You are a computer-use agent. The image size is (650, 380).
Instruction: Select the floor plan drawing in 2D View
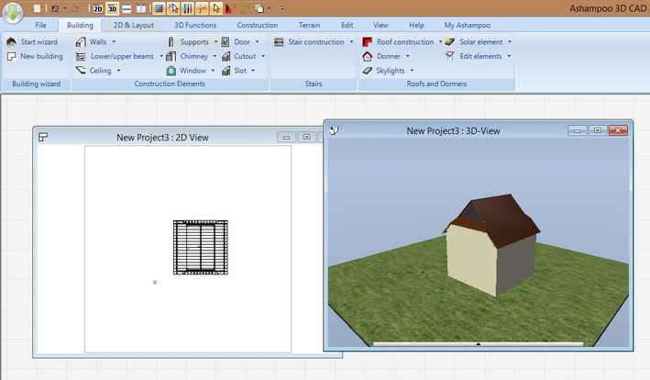pyautogui.click(x=200, y=247)
